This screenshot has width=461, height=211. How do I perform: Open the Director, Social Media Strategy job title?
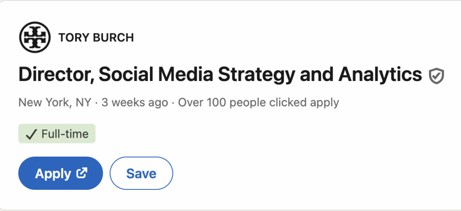[x=220, y=75]
